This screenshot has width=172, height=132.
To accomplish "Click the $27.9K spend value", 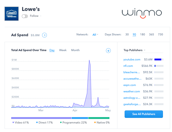I will [x=148, y=98].
